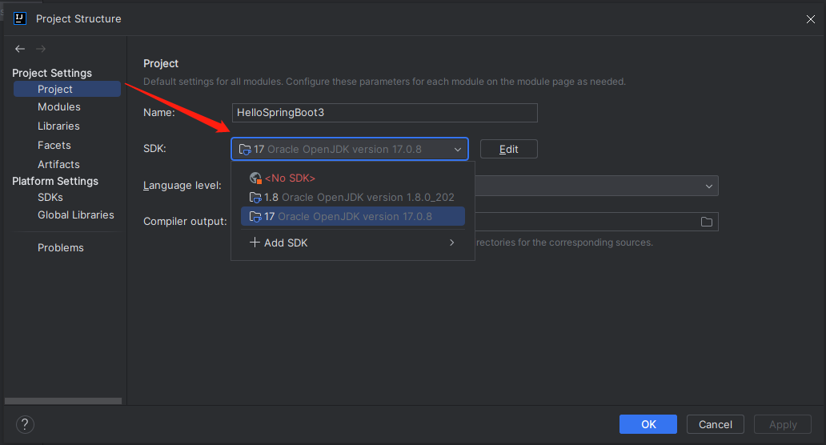Click the sidebar horizontal scrollbar
Screen dimensions: 826x445
coord(63,401)
